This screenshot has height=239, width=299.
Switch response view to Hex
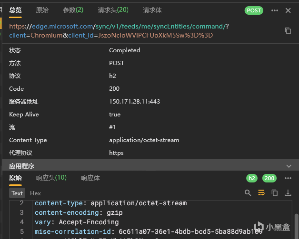pos(35,193)
